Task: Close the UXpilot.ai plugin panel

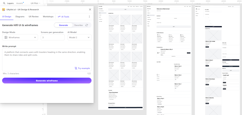Action: tap(90, 10)
